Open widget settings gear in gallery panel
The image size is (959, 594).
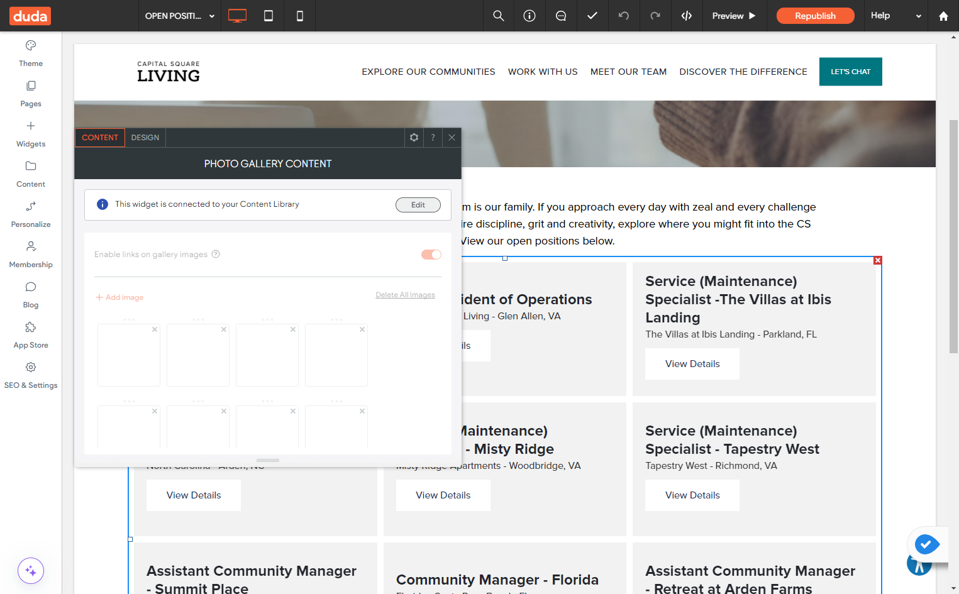[414, 138]
